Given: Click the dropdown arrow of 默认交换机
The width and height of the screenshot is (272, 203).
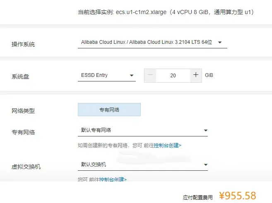Looking at the screenshot, I should coord(205,165).
